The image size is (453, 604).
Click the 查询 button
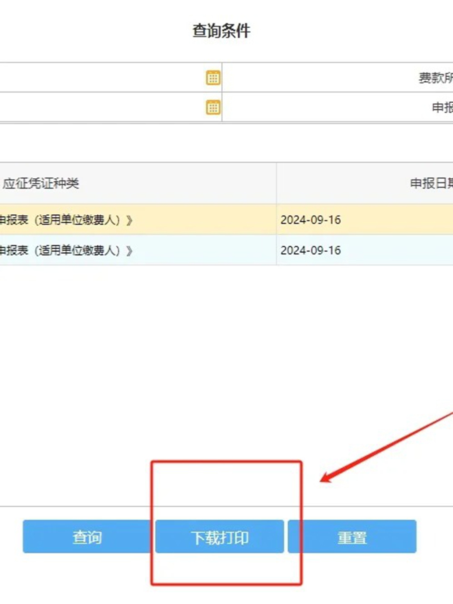click(x=87, y=537)
